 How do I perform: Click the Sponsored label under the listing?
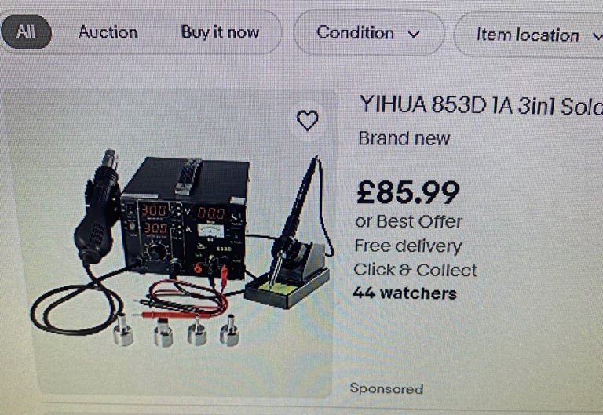click(x=386, y=389)
